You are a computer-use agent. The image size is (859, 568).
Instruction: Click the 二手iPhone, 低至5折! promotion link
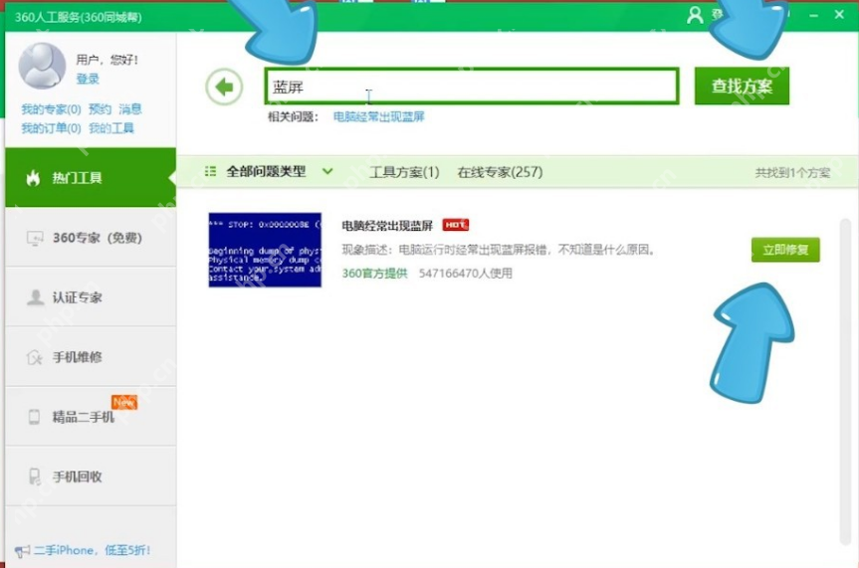92,550
